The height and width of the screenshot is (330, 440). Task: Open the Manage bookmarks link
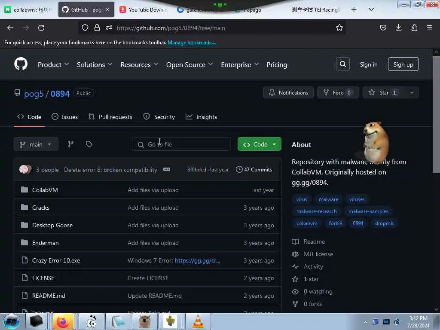(x=192, y=43)
